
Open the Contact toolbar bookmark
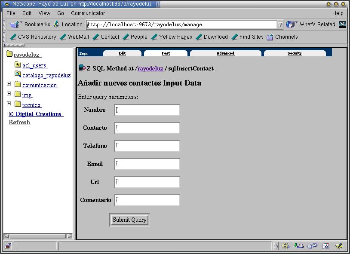click(106, 37)
